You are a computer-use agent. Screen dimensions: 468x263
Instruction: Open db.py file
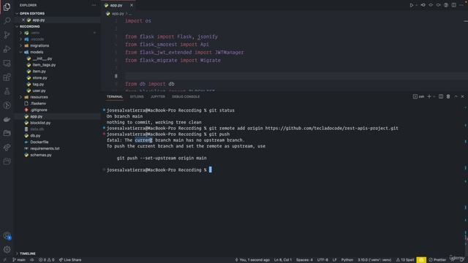35,136
